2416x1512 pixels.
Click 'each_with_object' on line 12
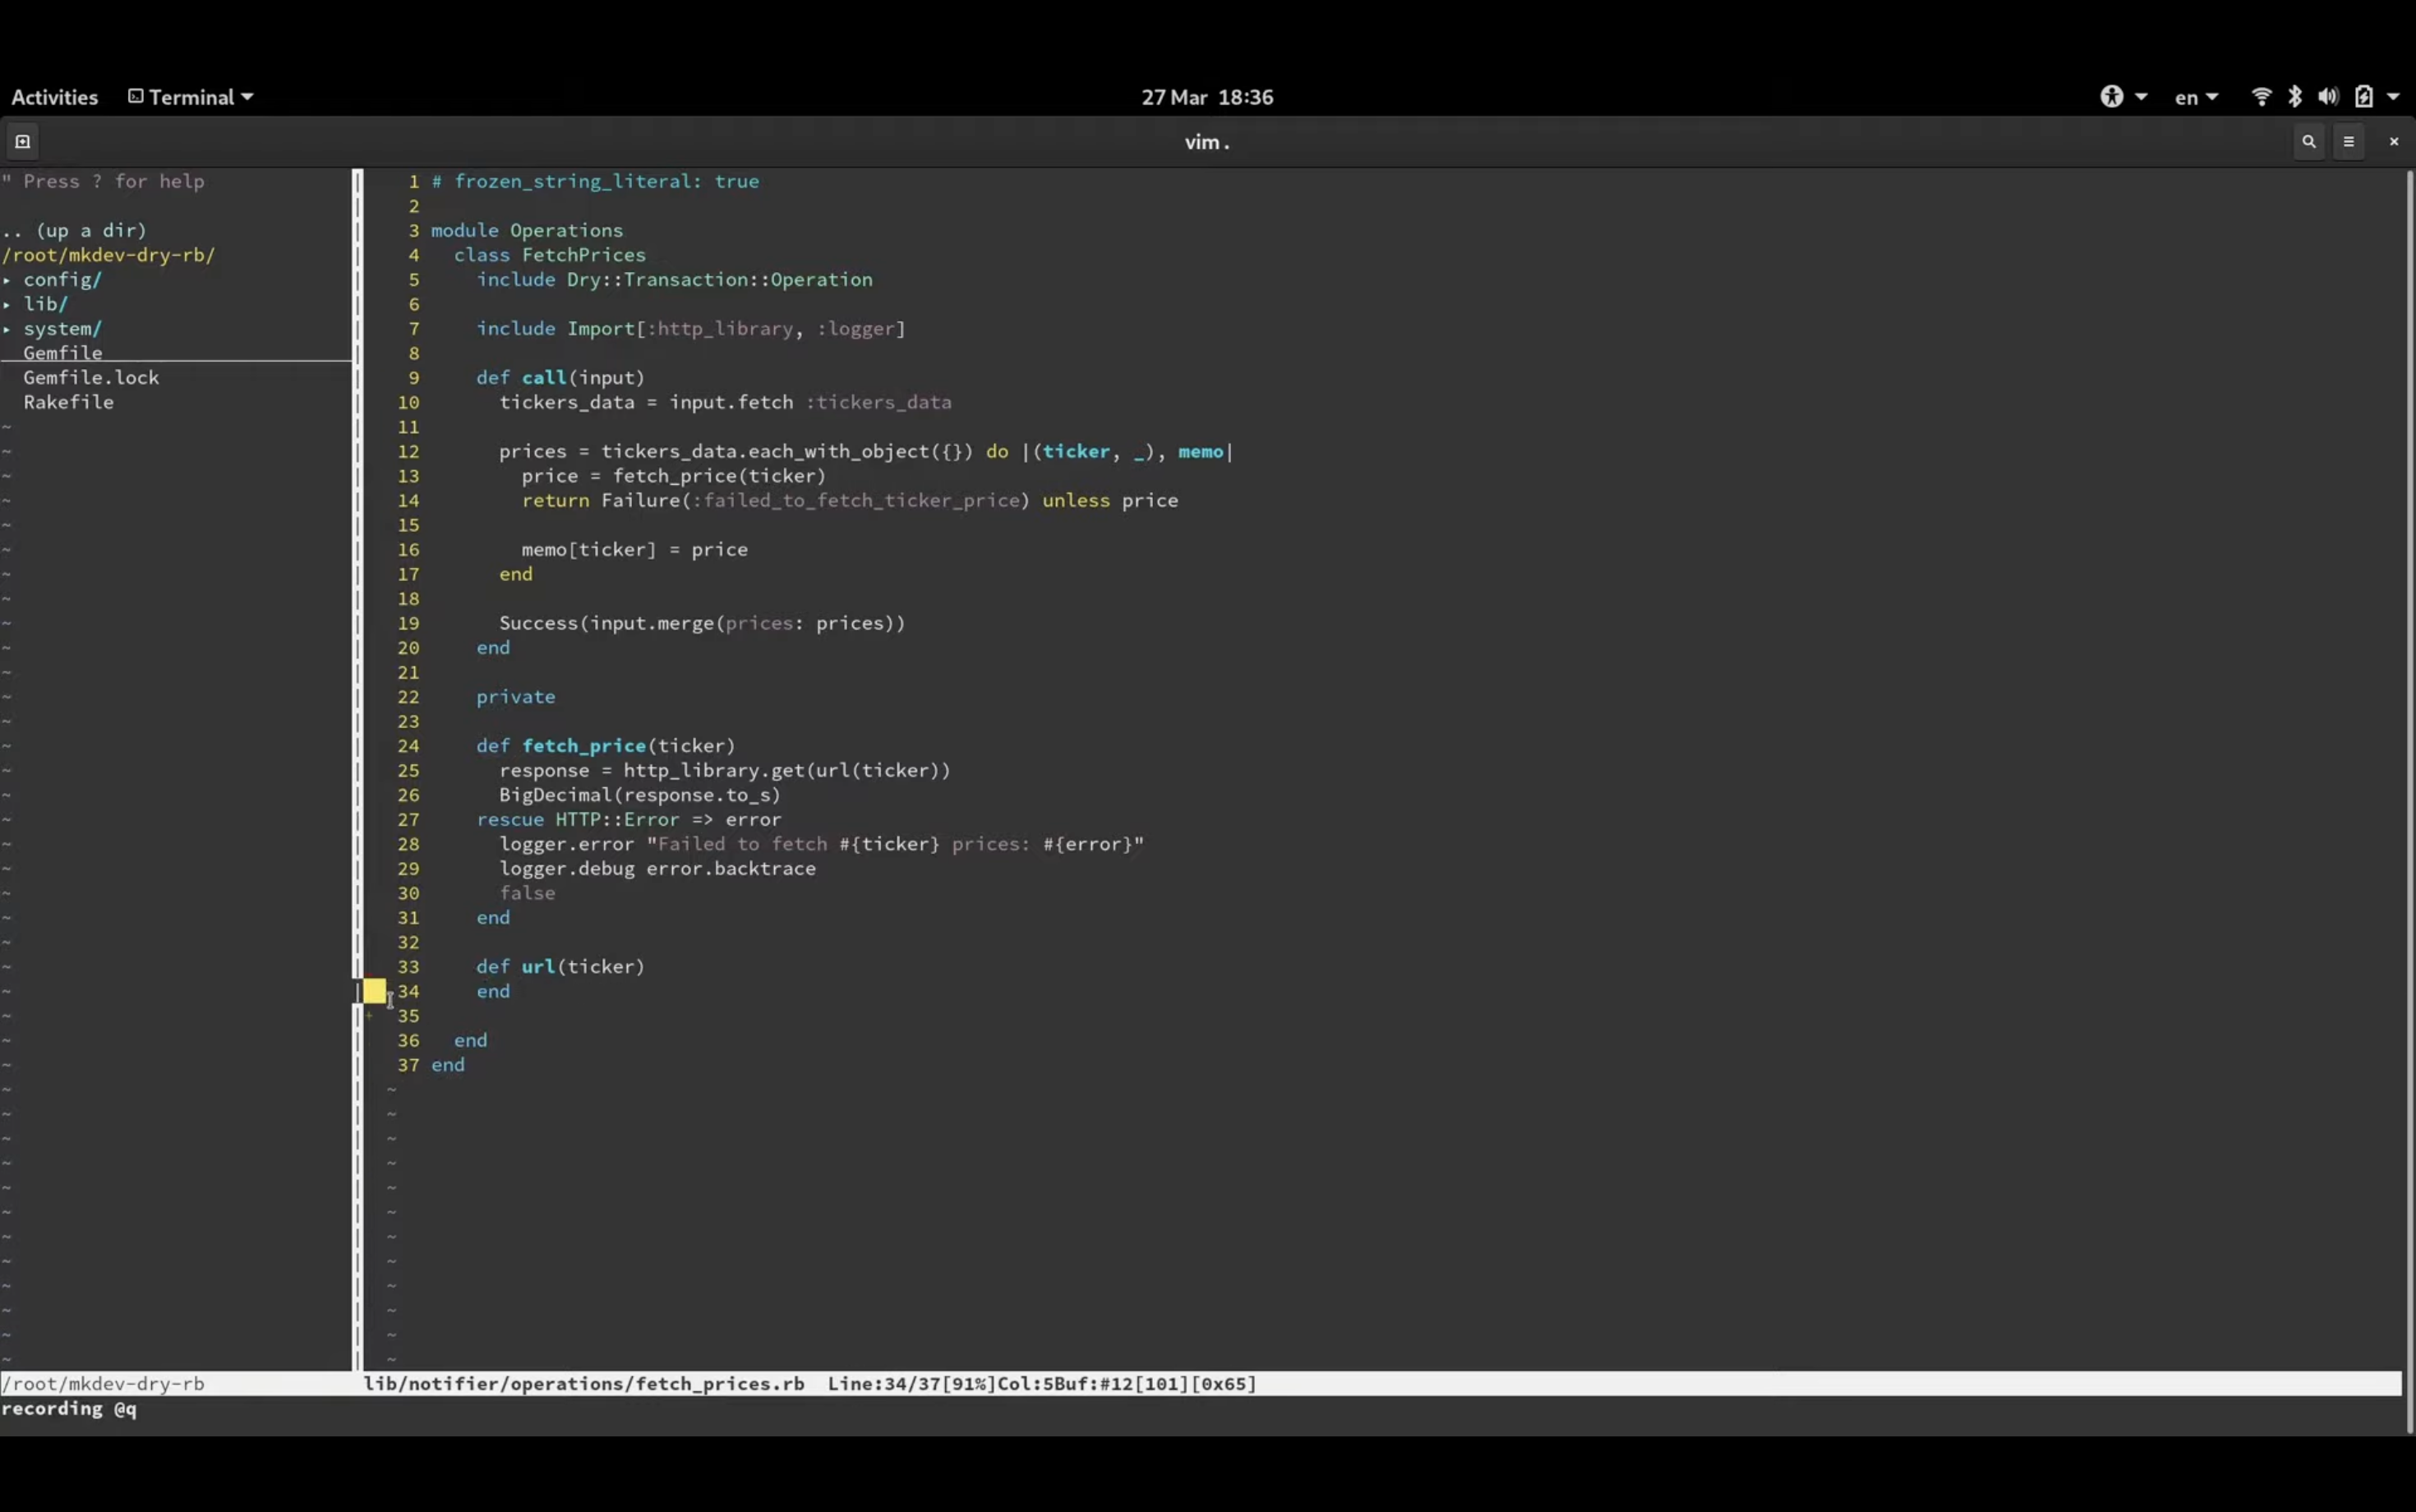pos(839,451)
